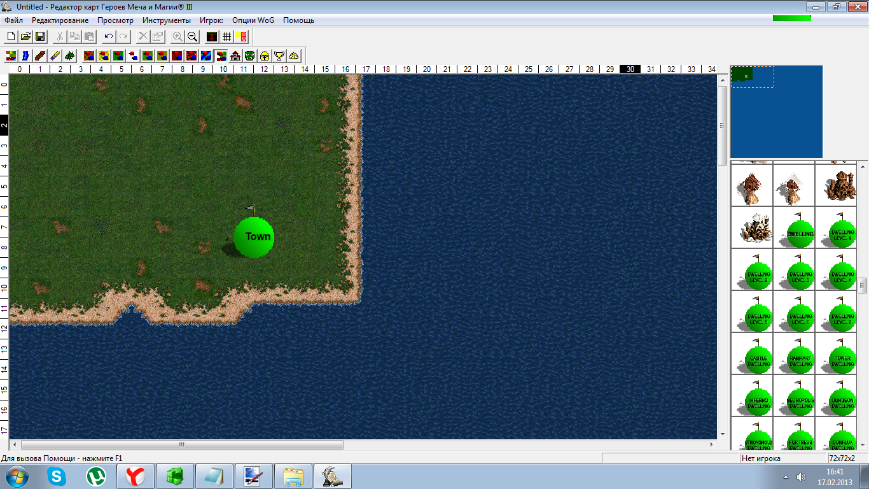Select the green Town object on map
This screenshot has width=869, height=489.
254,237
